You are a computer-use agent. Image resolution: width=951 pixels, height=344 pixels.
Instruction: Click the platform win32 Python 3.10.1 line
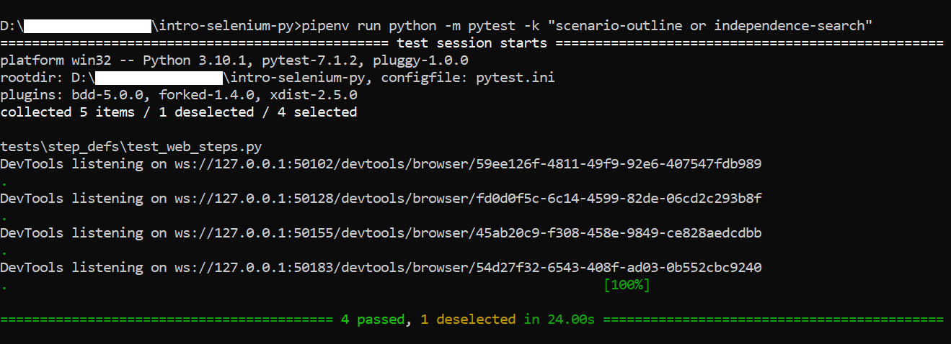tap(234, 60)
